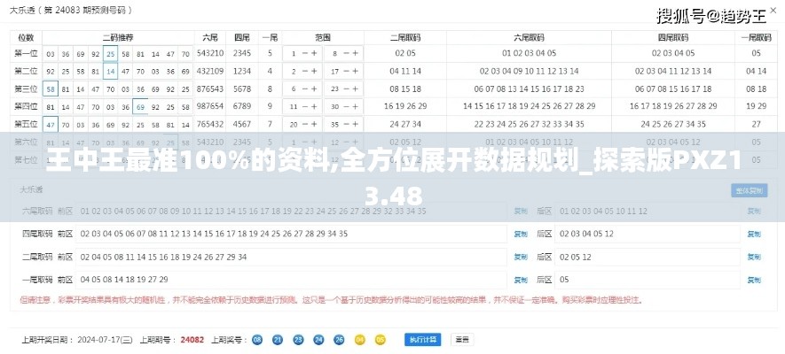Click the 一尾取码 前区 number input field

click(x=291, y=280)
